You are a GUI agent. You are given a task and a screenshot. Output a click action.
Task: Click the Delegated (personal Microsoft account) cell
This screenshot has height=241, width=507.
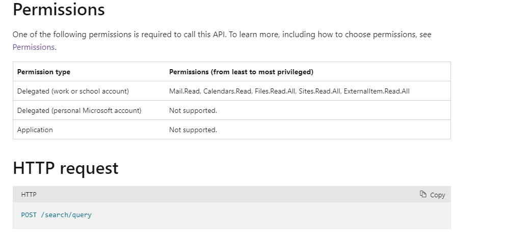click(x=79, y=111)
